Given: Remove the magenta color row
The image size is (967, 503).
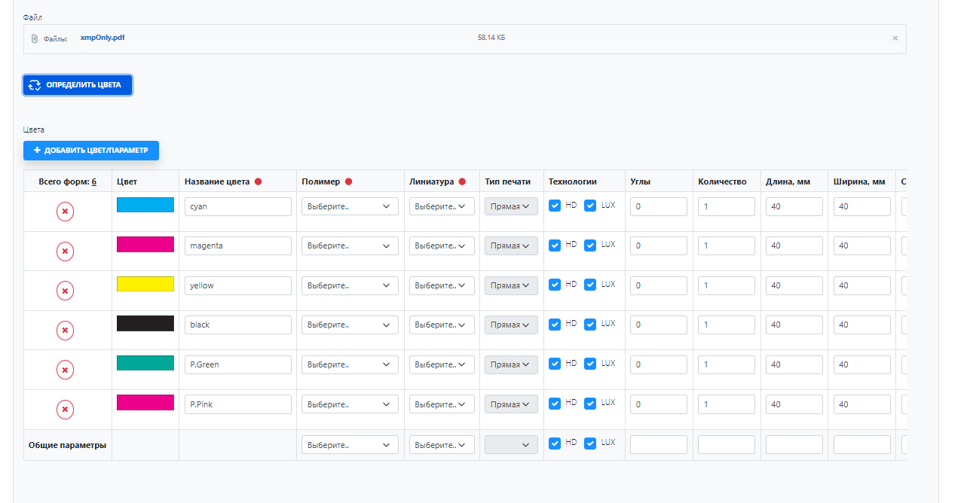Looking at the screenshot, I should coord(65,251).
